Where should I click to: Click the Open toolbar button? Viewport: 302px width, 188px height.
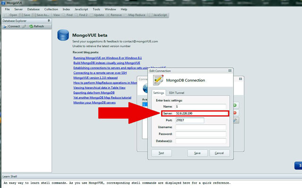pos(10,15)
